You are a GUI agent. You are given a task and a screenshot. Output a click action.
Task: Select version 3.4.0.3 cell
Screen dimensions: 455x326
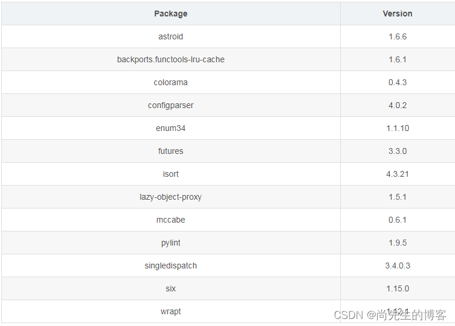coord(397,265)
